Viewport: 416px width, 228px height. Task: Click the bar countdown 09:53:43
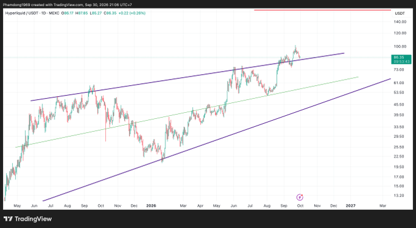(401, 61)
